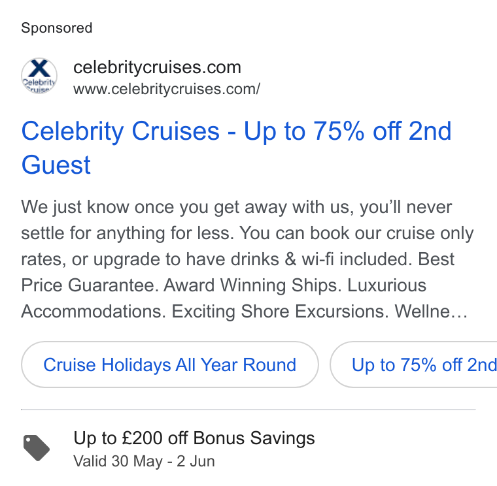
Task: Select the Up to 75% off 2nd chip
Action: click(x=414, y=364)
